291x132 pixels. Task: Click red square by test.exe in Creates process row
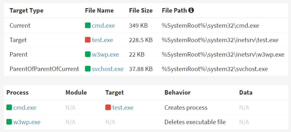tap(108, 107)
